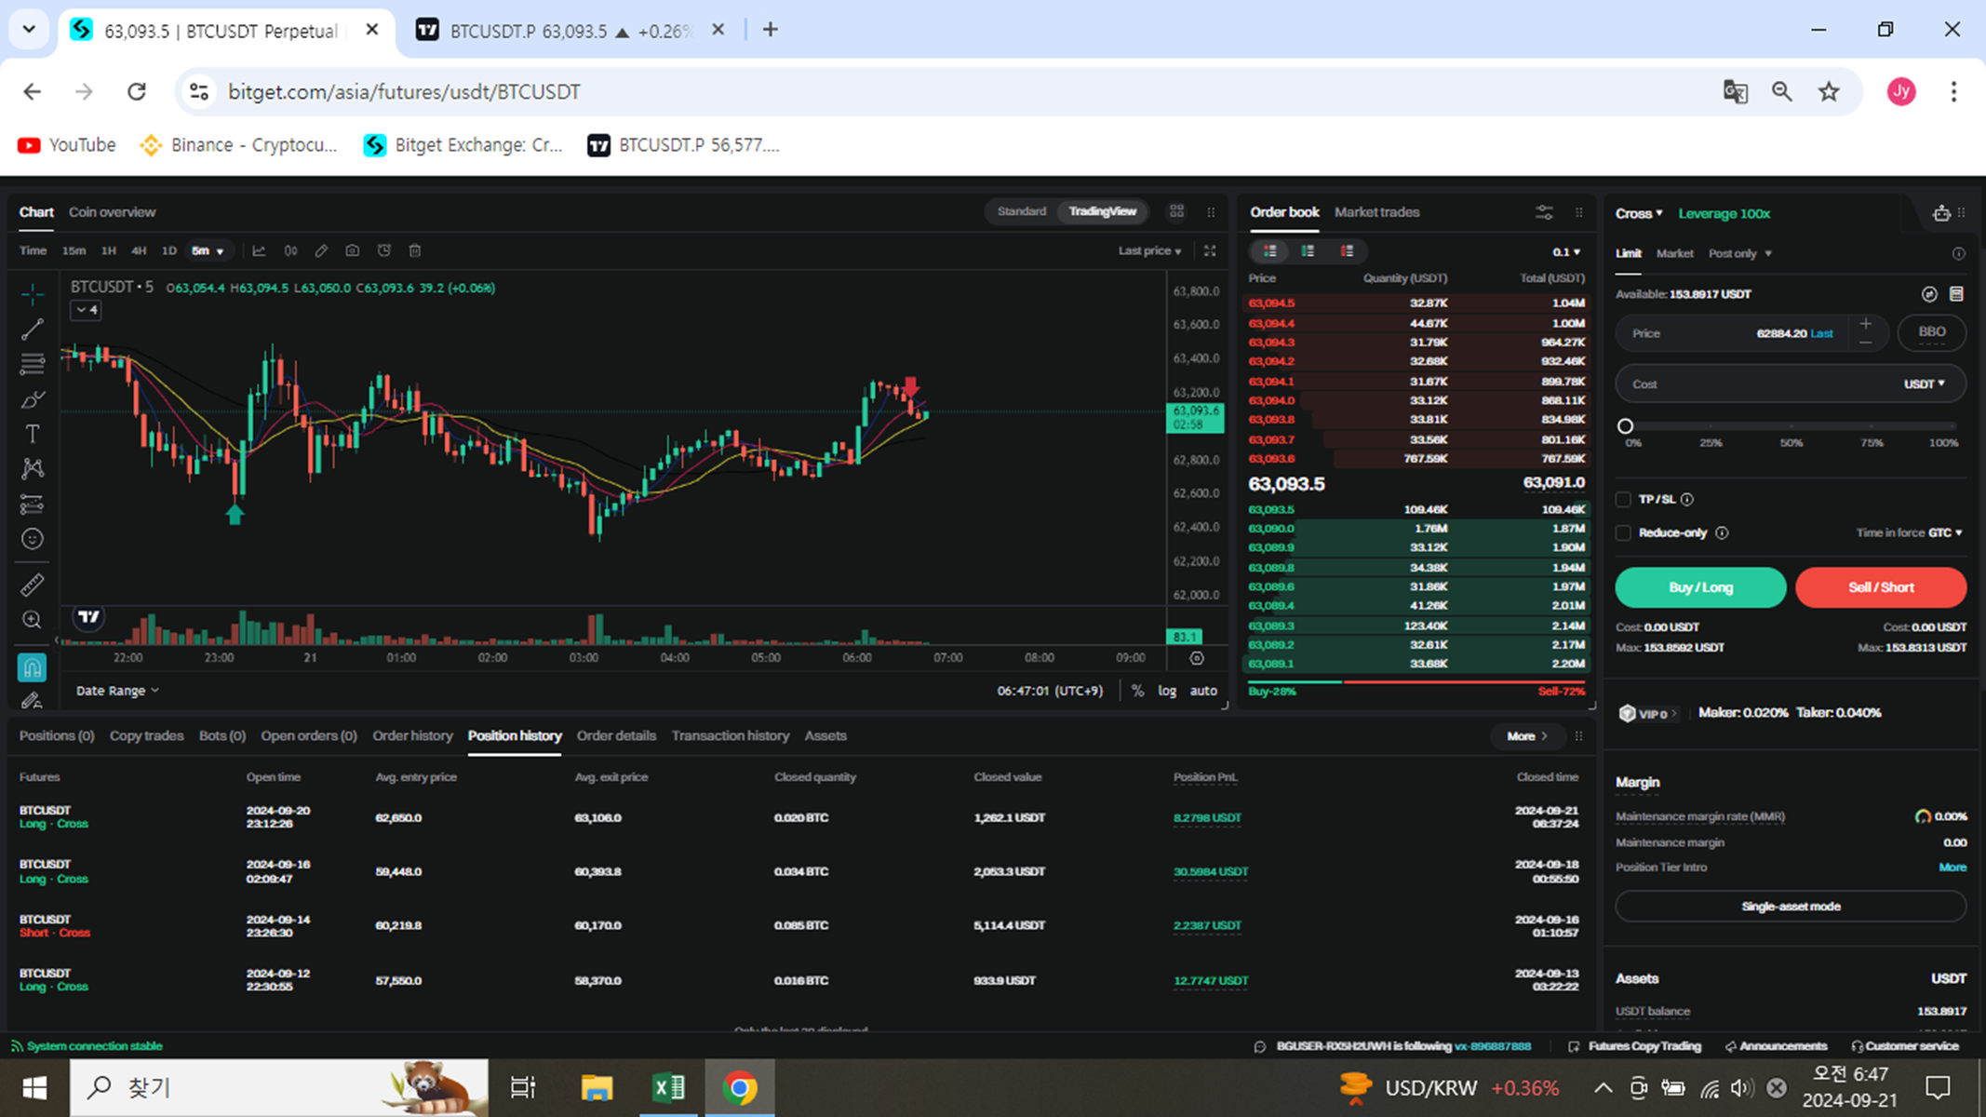
Task: Open the Fibonacci retracement tool
Action: (33, 364)
